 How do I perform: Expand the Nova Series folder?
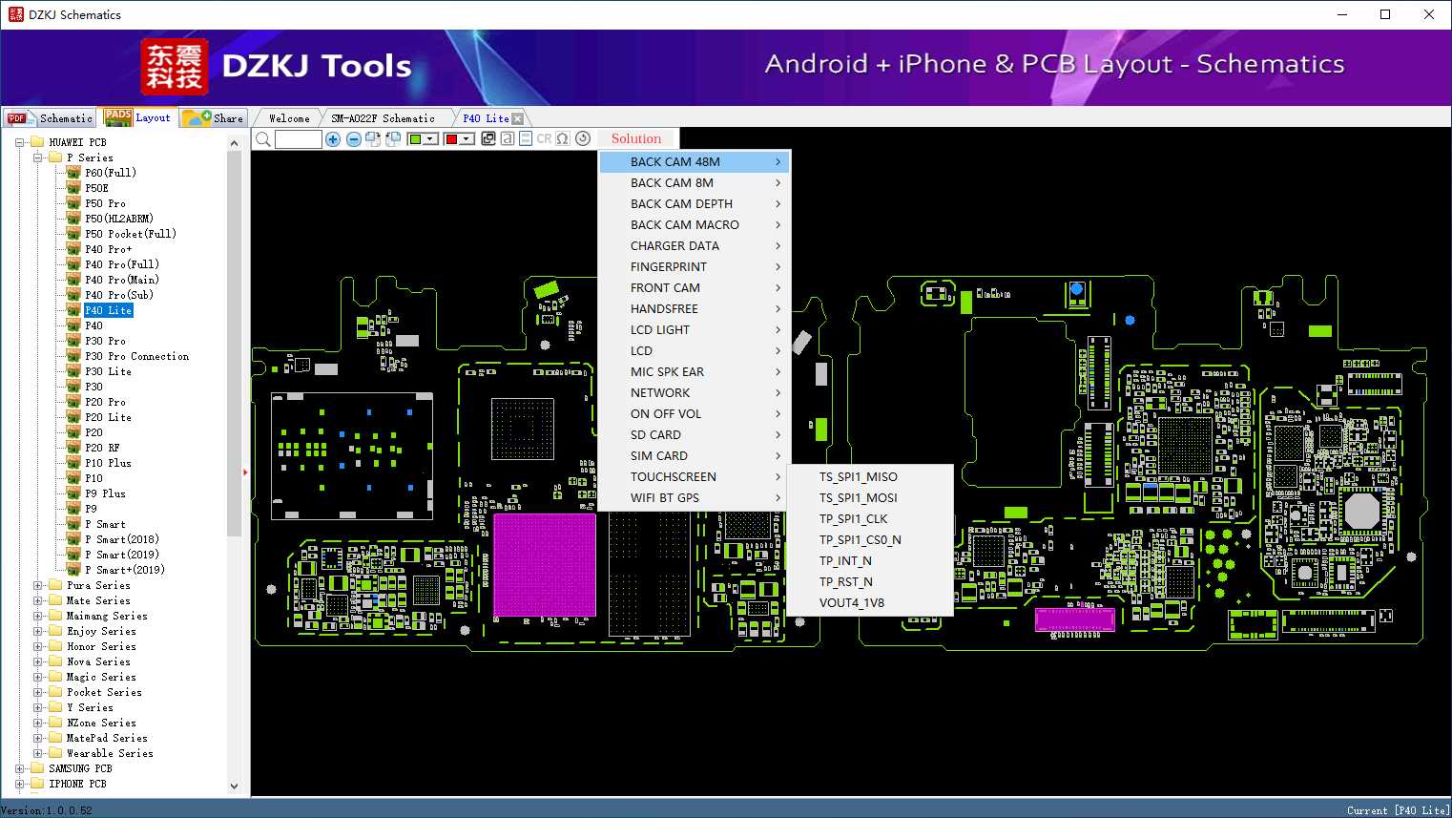tap(38, 661)
